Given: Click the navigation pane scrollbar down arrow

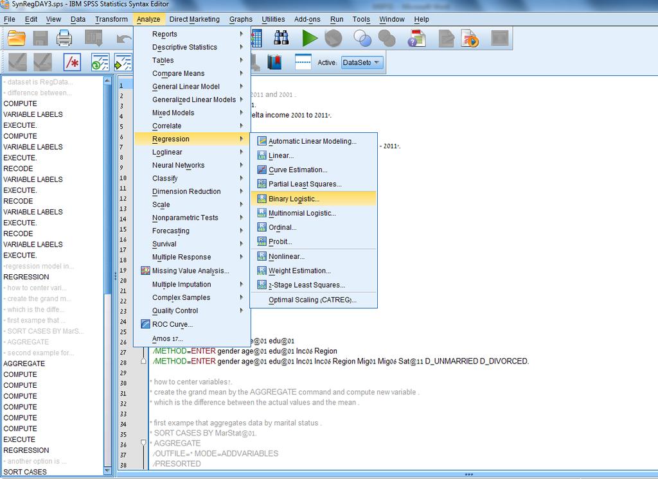Looking at the screenshot, I should [107, 471].
